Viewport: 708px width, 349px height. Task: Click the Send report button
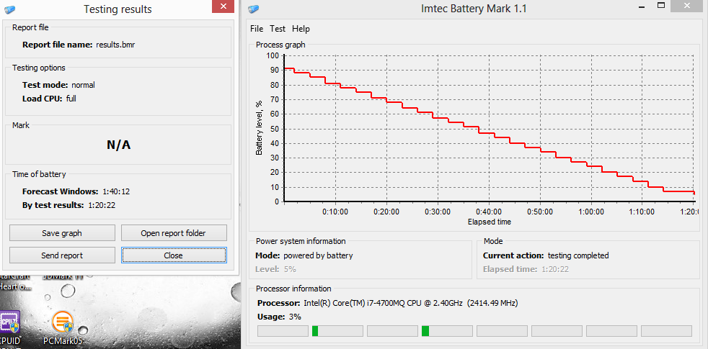pos(62,255)
